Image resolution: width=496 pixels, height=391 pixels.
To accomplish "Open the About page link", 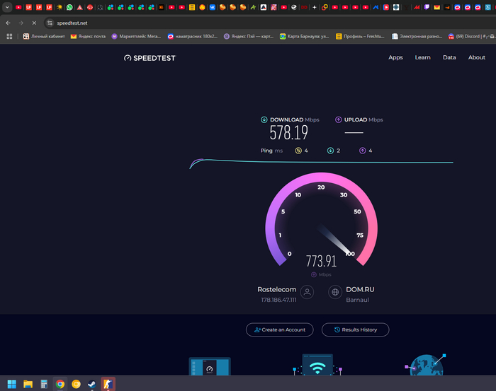I will (477, 58).
